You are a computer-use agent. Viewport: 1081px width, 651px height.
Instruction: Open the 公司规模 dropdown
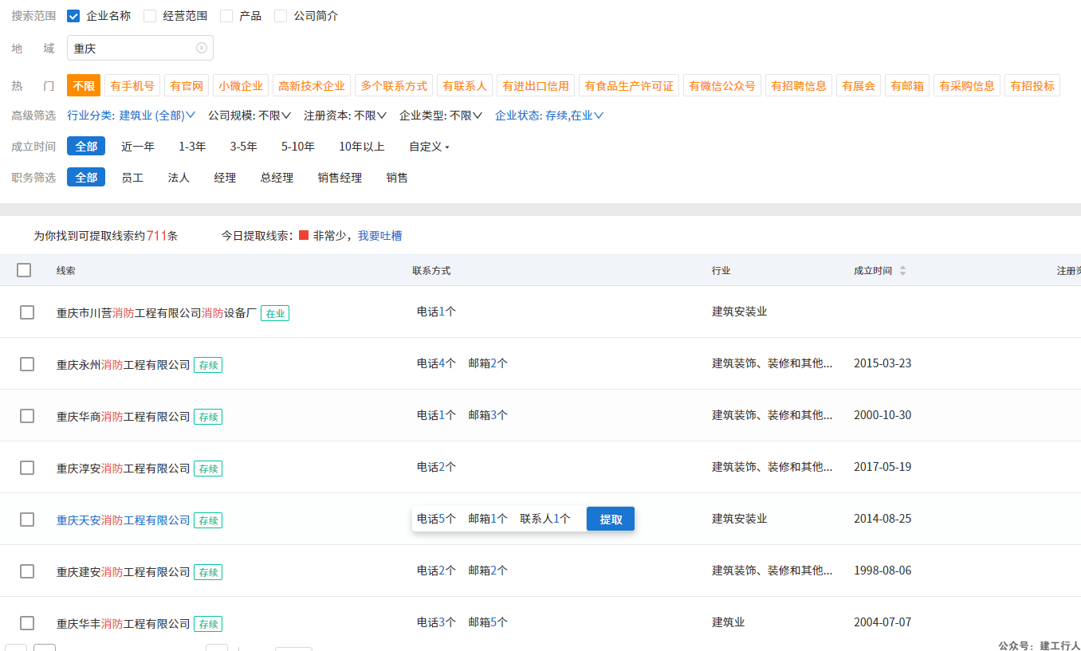click(x=250, y=116)
